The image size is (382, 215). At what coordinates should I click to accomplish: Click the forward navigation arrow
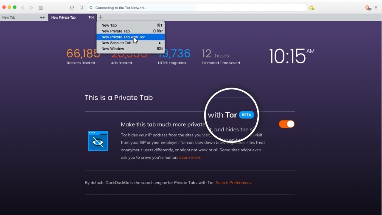[31, 8]
